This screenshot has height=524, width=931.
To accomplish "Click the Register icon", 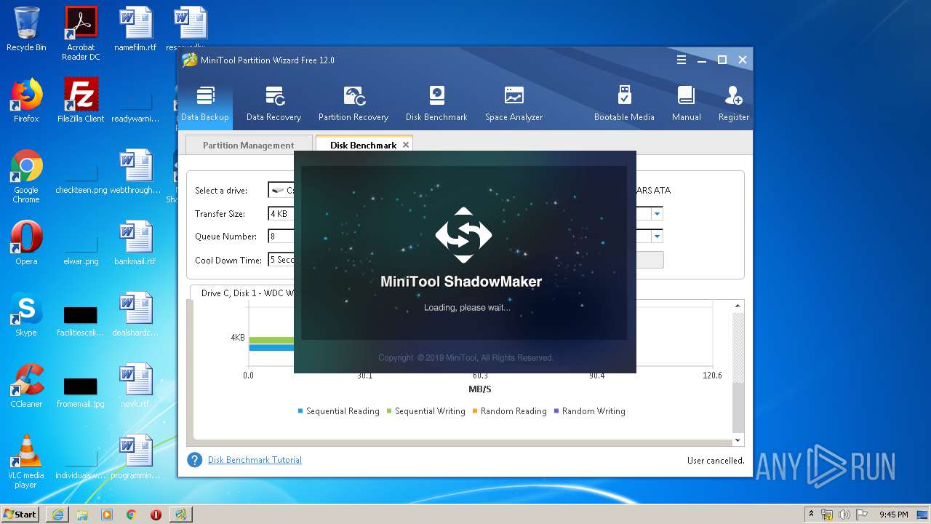I will pos(733,103).
